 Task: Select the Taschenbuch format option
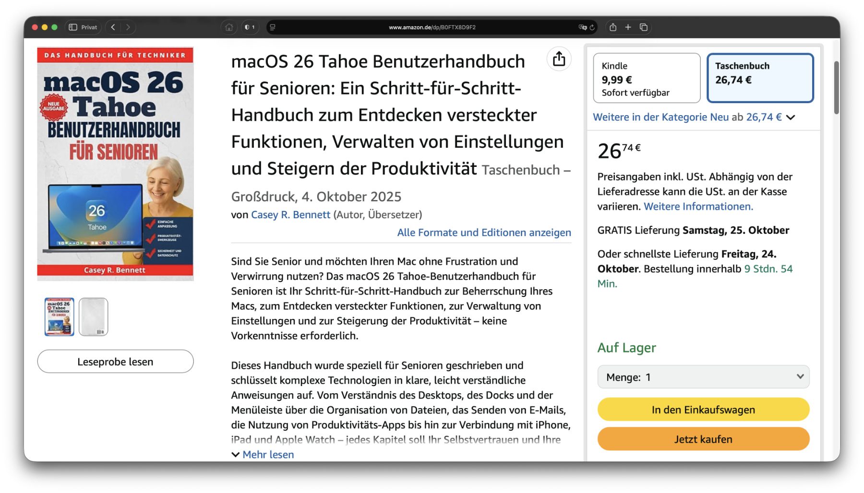[x=760, y=78]
